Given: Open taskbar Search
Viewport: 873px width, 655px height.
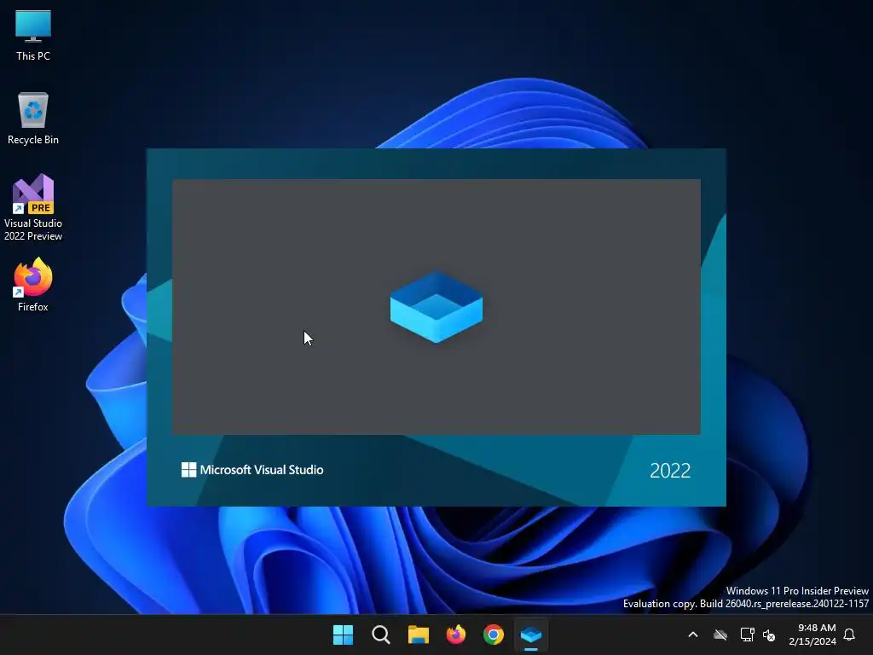Looking at the screenshot, I should coord(381,635).
